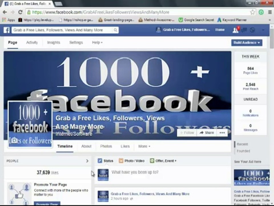
Task: Open the play.levelup bookmark
Action: [36, 20]
